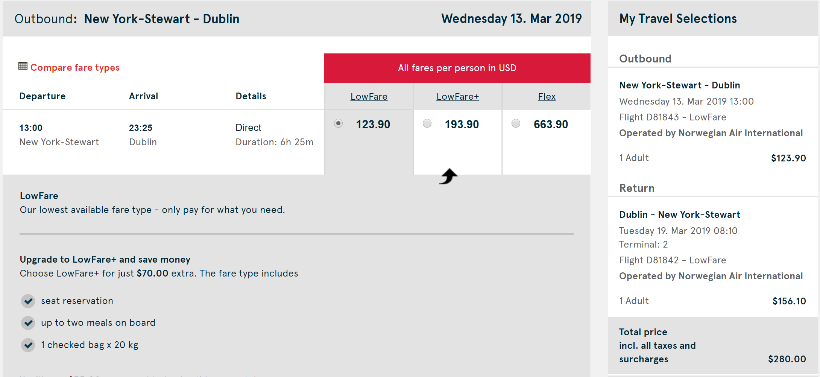Click the Wednesday 13. Mar 2019 date header
This screenshot has width=820, height=377.
511,19
